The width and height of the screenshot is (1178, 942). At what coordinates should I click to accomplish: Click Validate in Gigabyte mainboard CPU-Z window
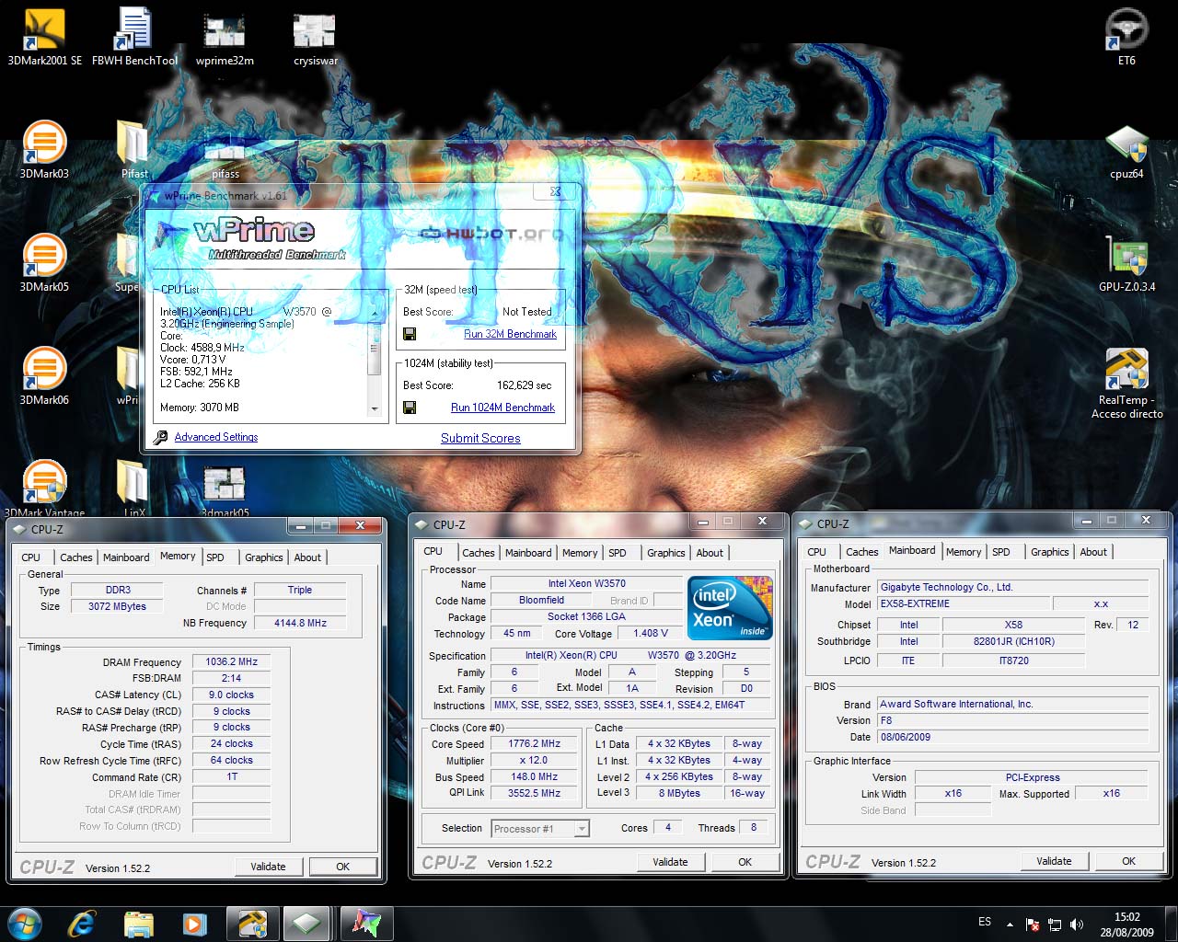coord(1054,861)
